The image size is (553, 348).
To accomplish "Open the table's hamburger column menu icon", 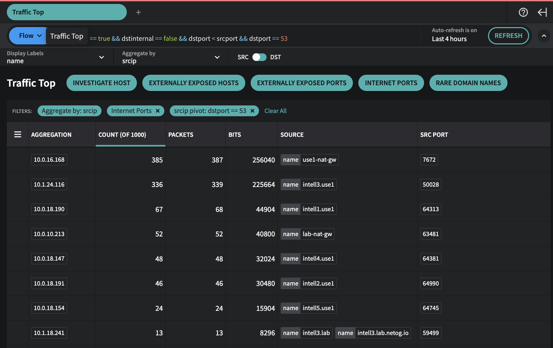I will [17, 134].
